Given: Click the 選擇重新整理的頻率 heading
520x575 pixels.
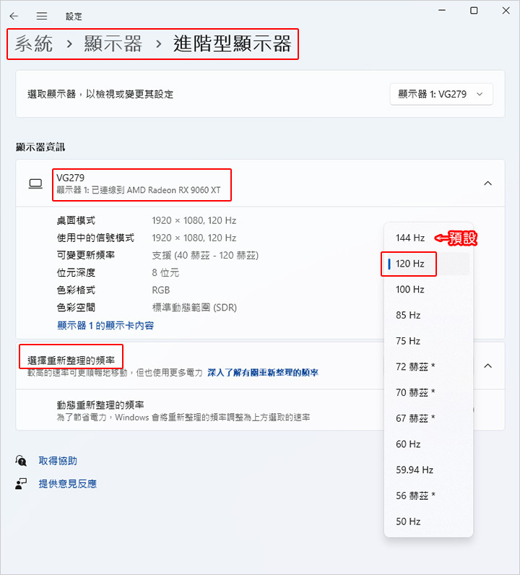Looking at the screenshot, I should coord(71,360).
